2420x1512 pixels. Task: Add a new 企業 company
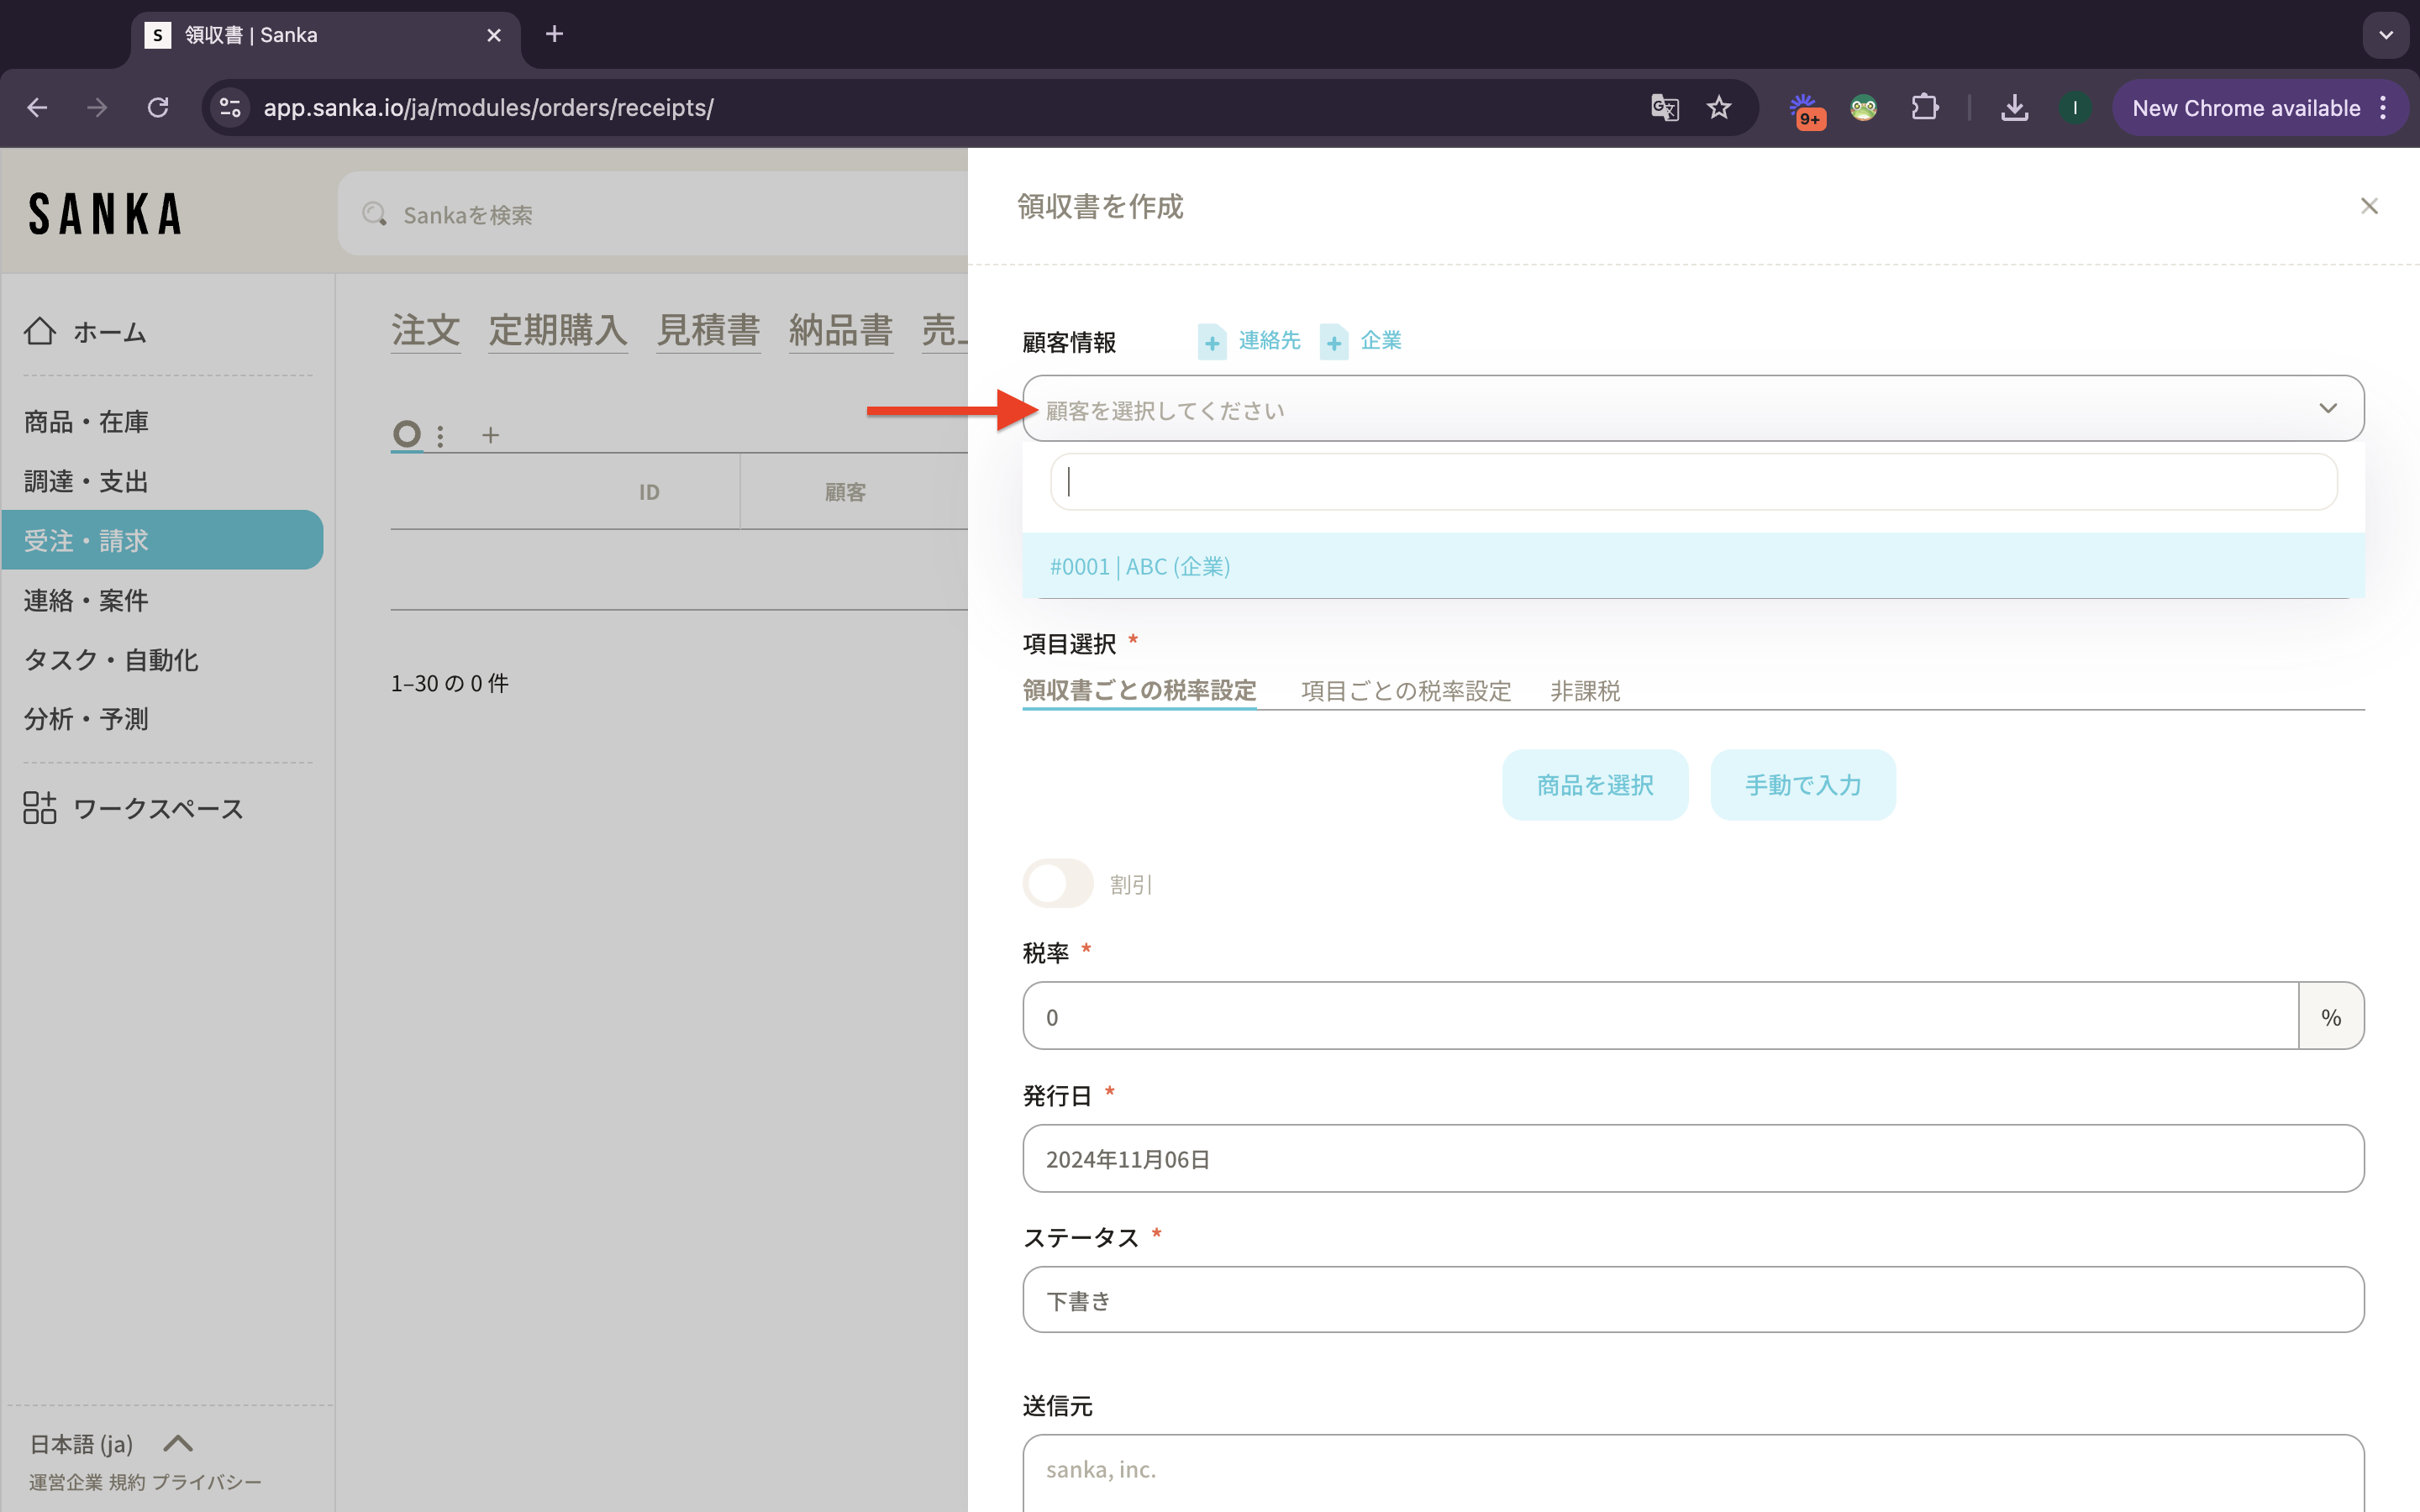[1361, 341]
